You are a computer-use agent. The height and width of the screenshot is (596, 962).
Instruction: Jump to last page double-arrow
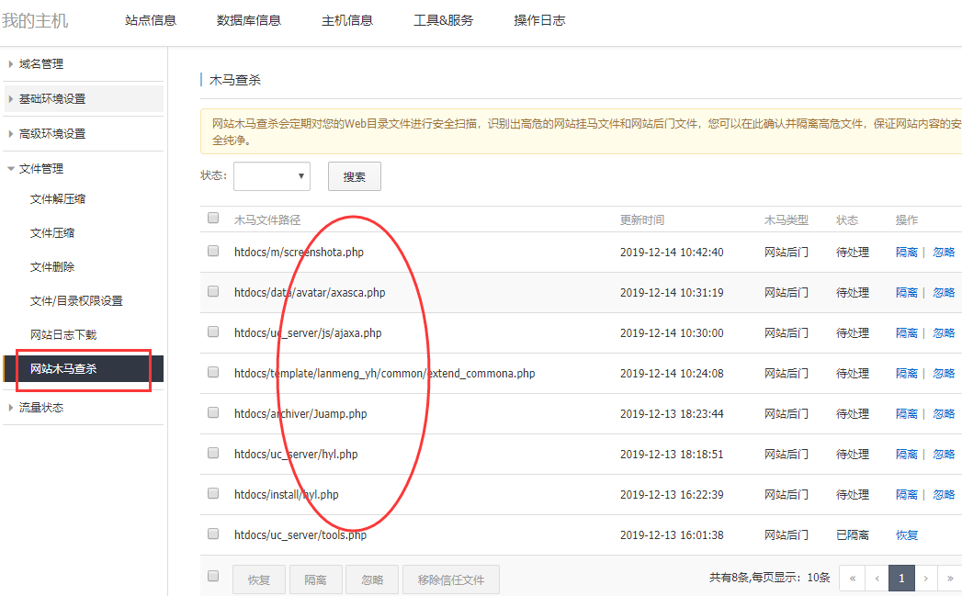tap(950, 578)
